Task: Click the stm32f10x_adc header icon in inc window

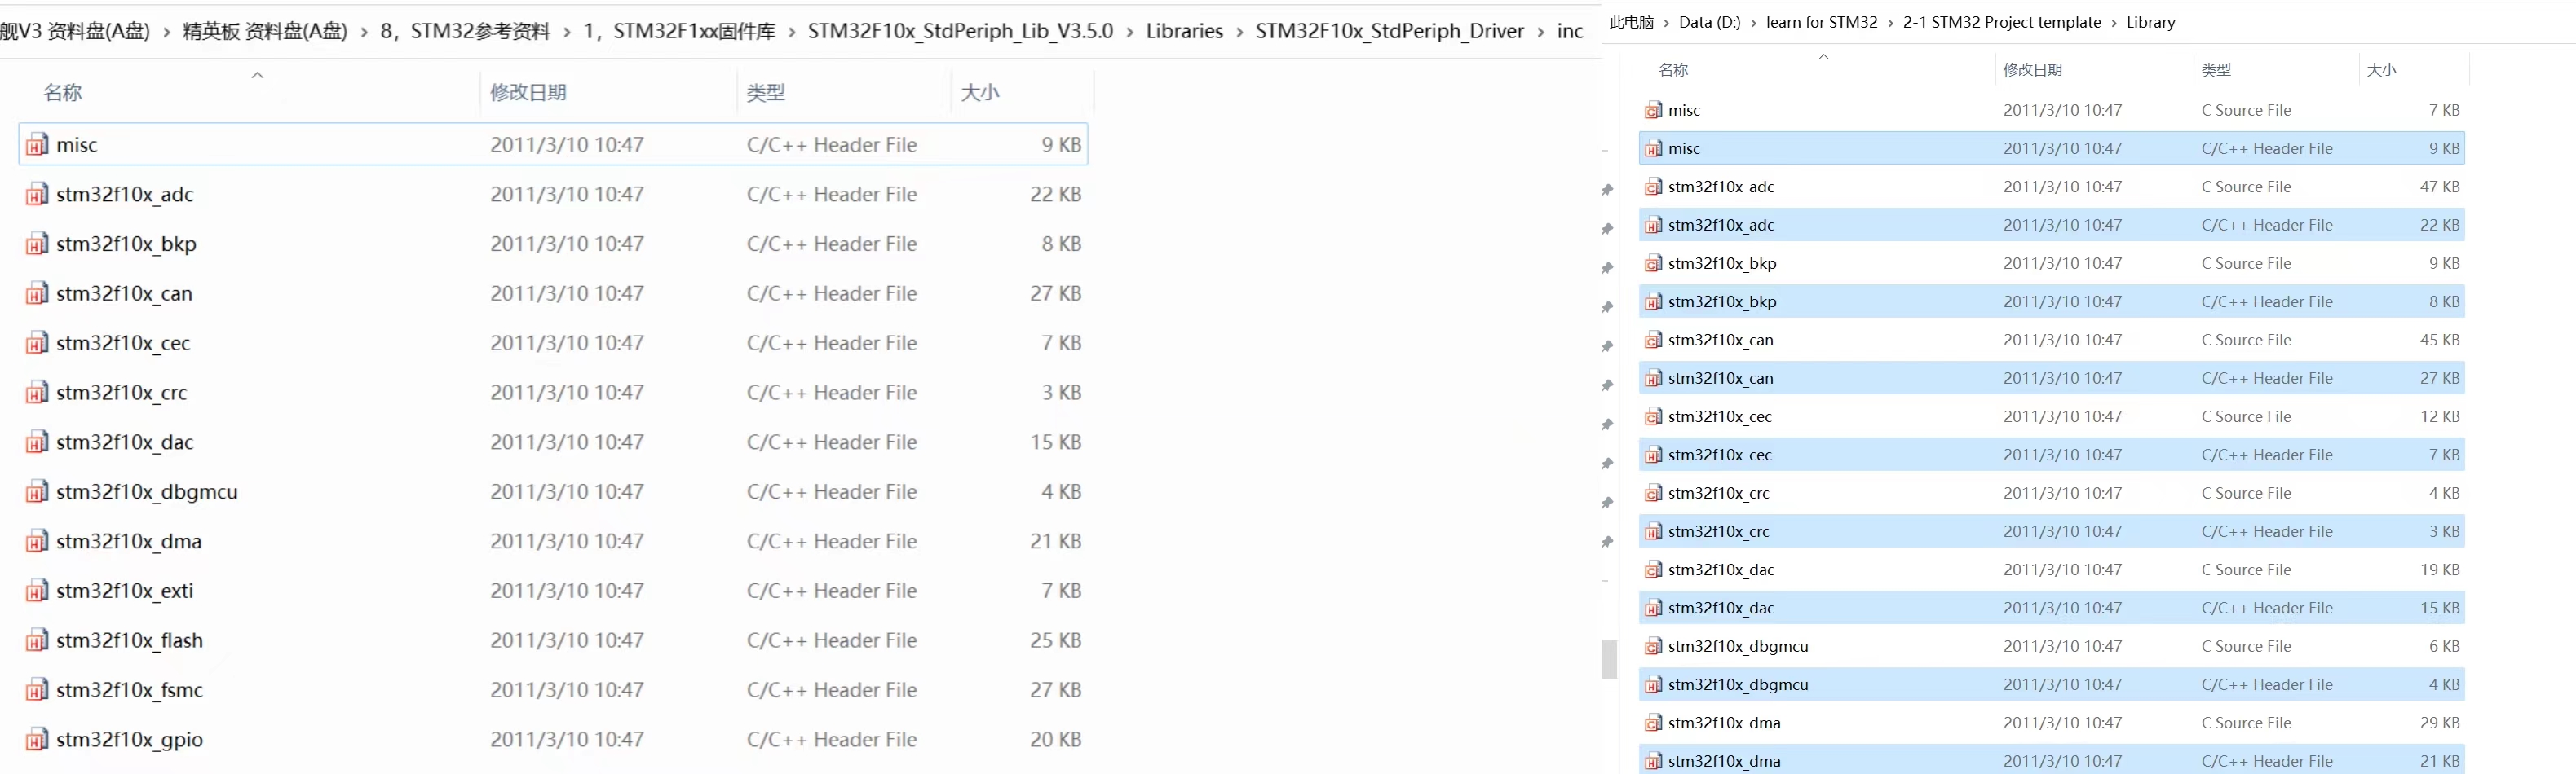Action: coord(37,195)
